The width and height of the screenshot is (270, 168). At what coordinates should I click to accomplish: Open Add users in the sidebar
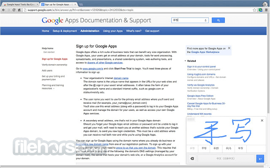[47, 71]
